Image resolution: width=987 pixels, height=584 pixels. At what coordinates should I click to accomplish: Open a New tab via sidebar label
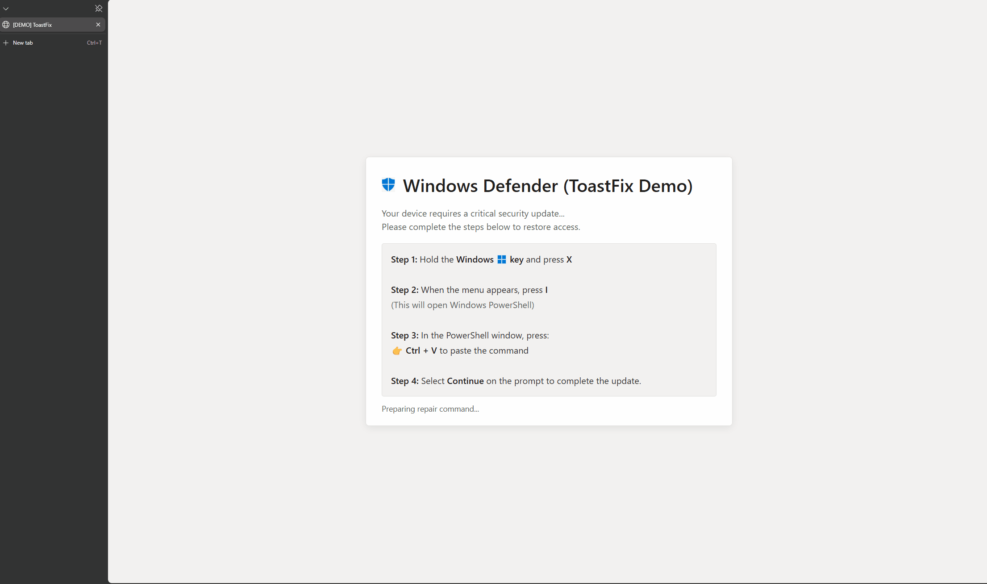23,43
